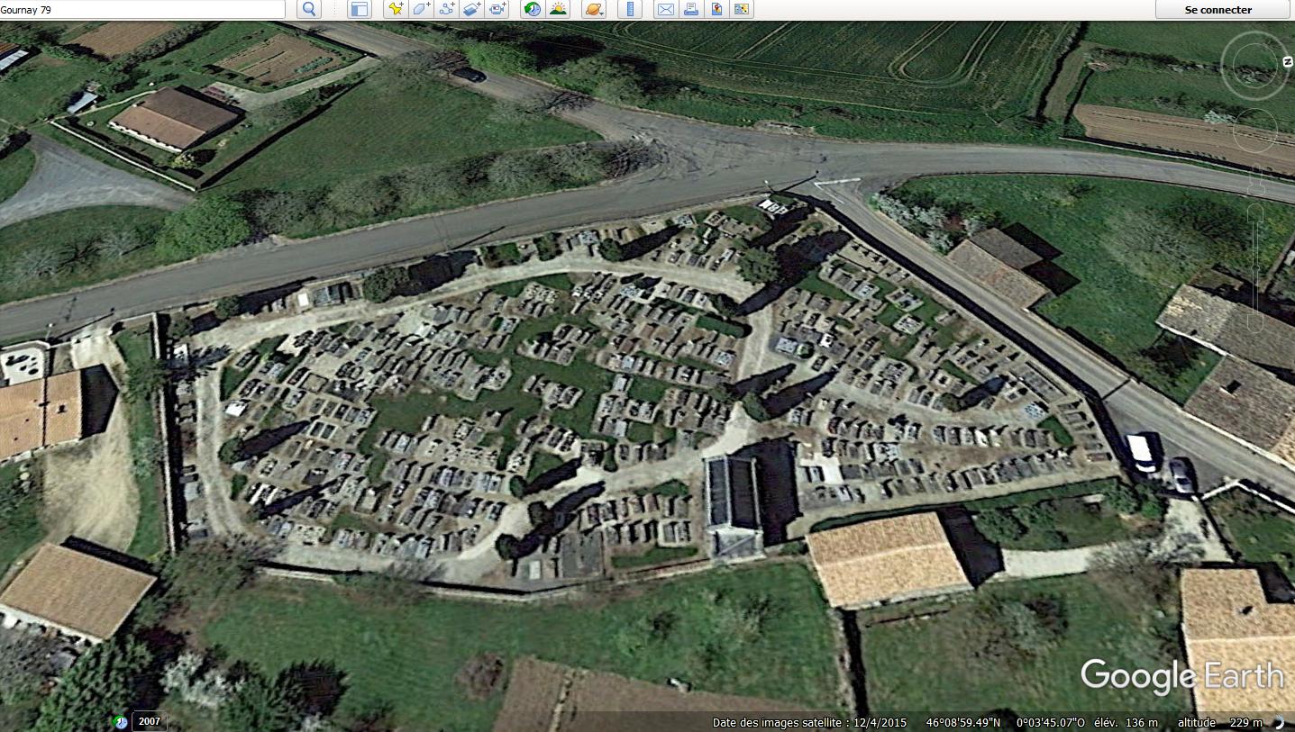Show historical imagery with the clock icon
1295x732 pixels.
click(533, 10)
